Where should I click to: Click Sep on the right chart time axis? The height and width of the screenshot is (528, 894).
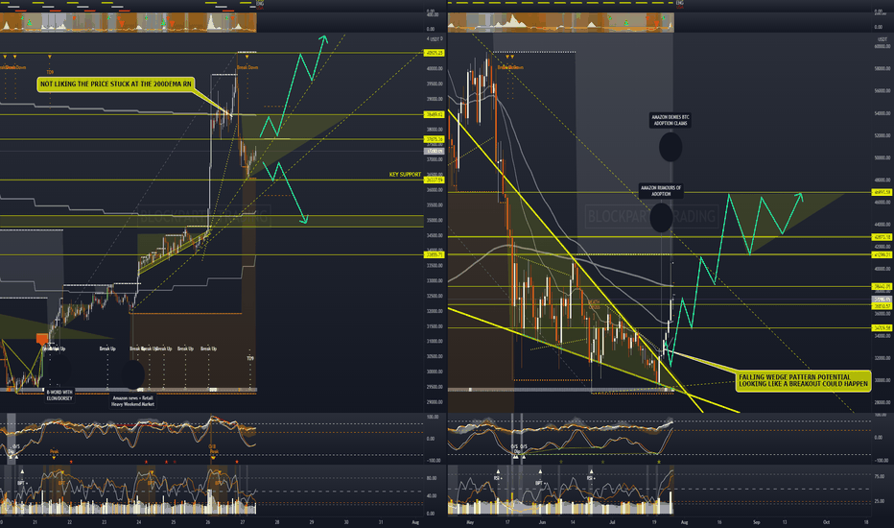757,522
